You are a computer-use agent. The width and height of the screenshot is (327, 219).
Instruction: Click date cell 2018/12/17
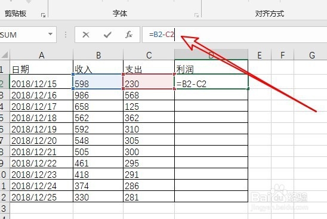click(42, 106)
